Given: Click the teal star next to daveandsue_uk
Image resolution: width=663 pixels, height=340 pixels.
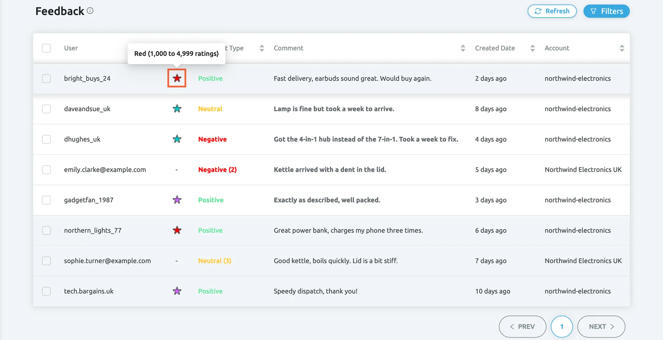Looking at the screenshot, I should pos(177,109).
